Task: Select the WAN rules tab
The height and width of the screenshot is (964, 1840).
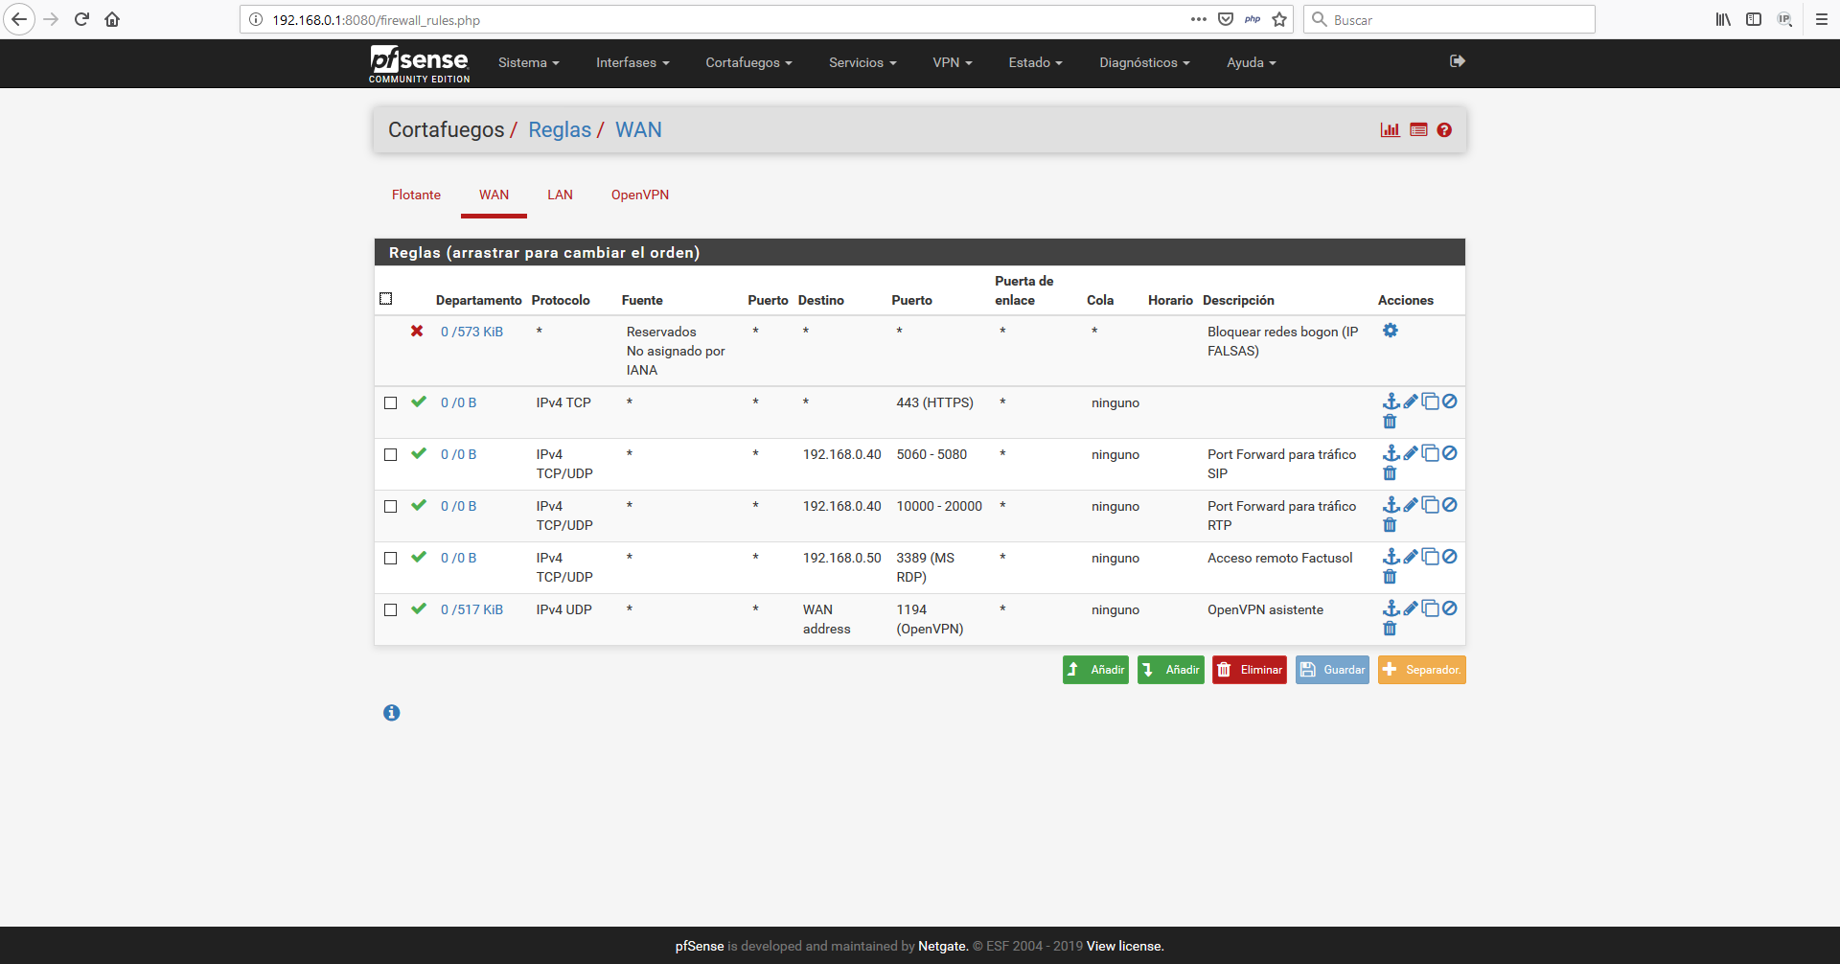Action: click(x=494, y=195)
